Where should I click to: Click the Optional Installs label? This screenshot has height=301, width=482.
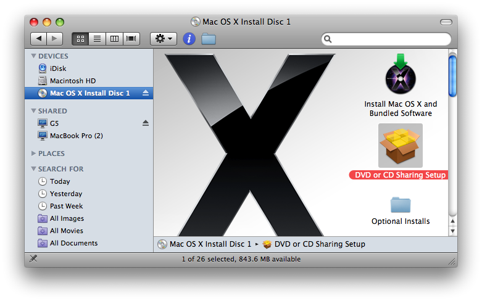[401, 221]
